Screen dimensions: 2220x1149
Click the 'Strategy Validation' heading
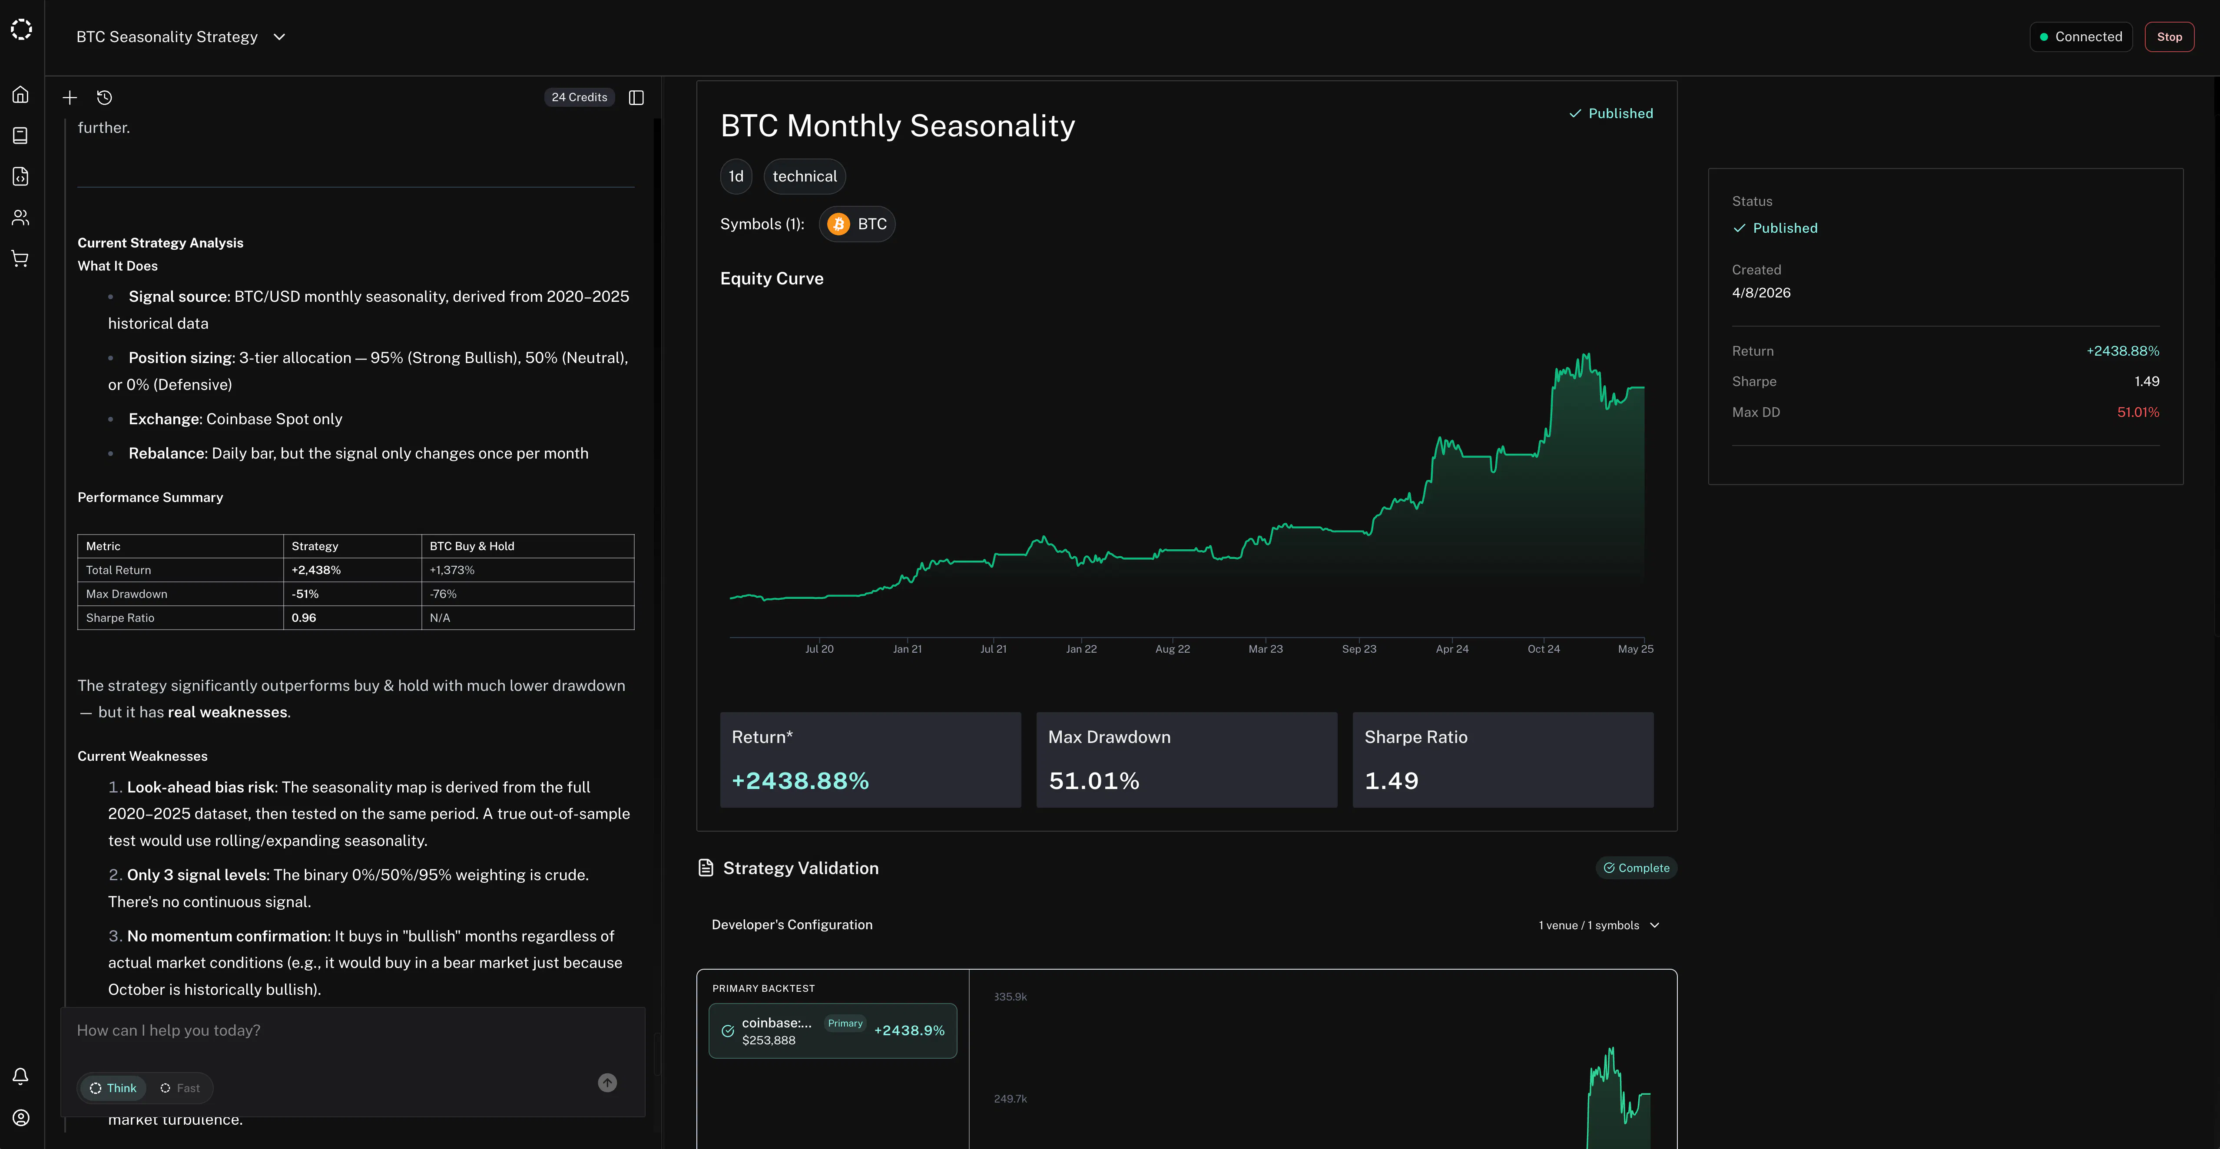[801, 868]
